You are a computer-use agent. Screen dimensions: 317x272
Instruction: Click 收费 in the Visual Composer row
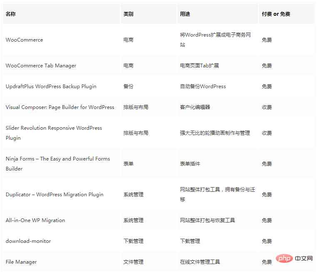point(267,107)
